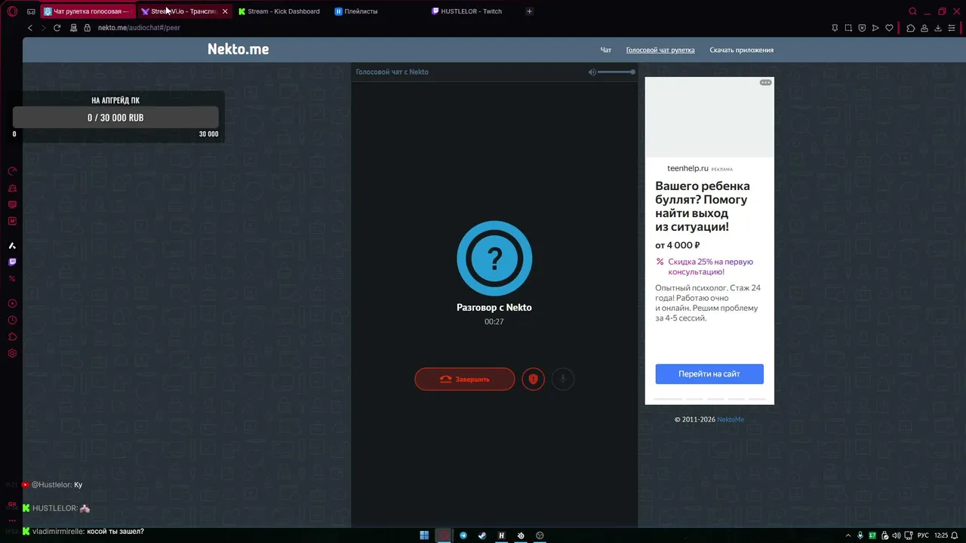
Task: Open the easy setup sliders icon
Action: [x=952, y=28]
